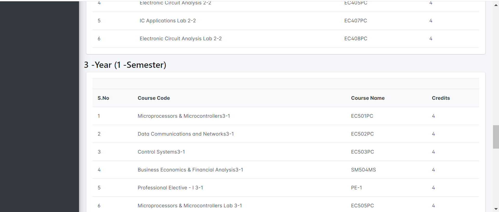Select 'Microprocessors & Microcontrollers Lab 3-1' cell
Image resolution: width=499 pixels, height=212 pixels.
pos(190,206)
